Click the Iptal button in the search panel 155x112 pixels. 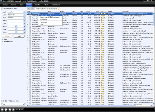click(x=19, y=36)
